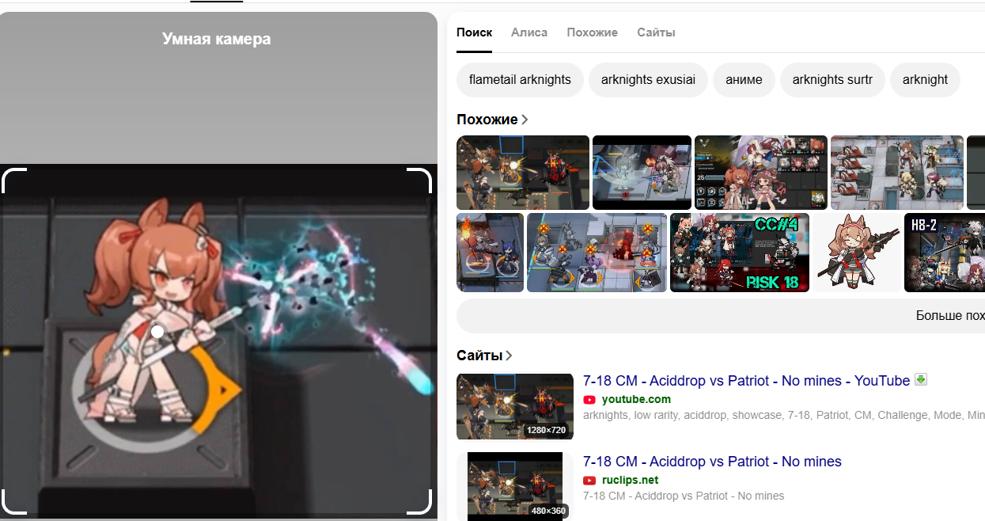Open the 480×360 result thumbnail
985x521 pixels.
(x=515, y=486)
